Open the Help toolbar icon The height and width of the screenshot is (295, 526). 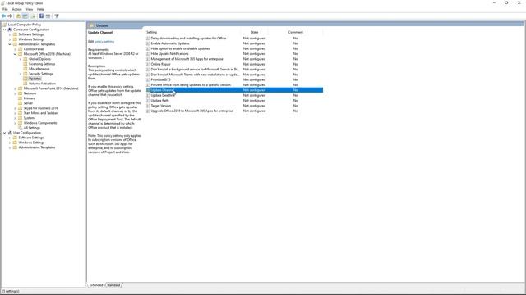coord(41,16)
